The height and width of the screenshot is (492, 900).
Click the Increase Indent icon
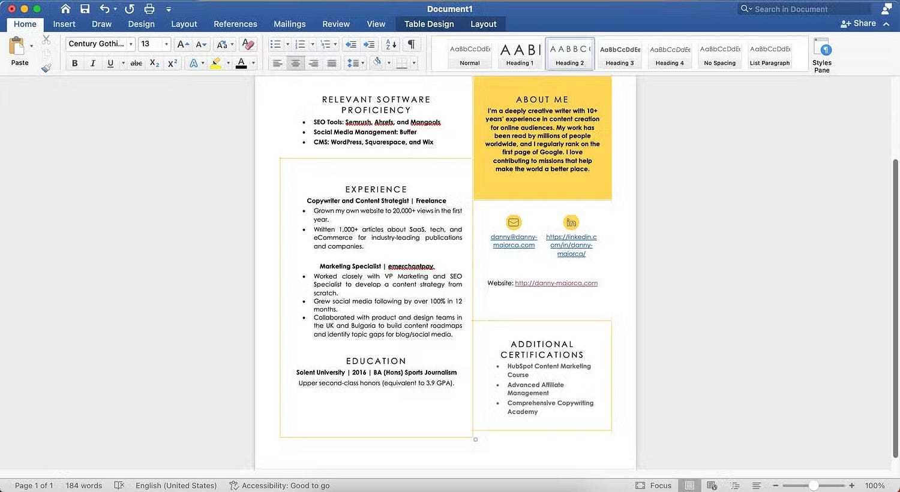[369, 44]
